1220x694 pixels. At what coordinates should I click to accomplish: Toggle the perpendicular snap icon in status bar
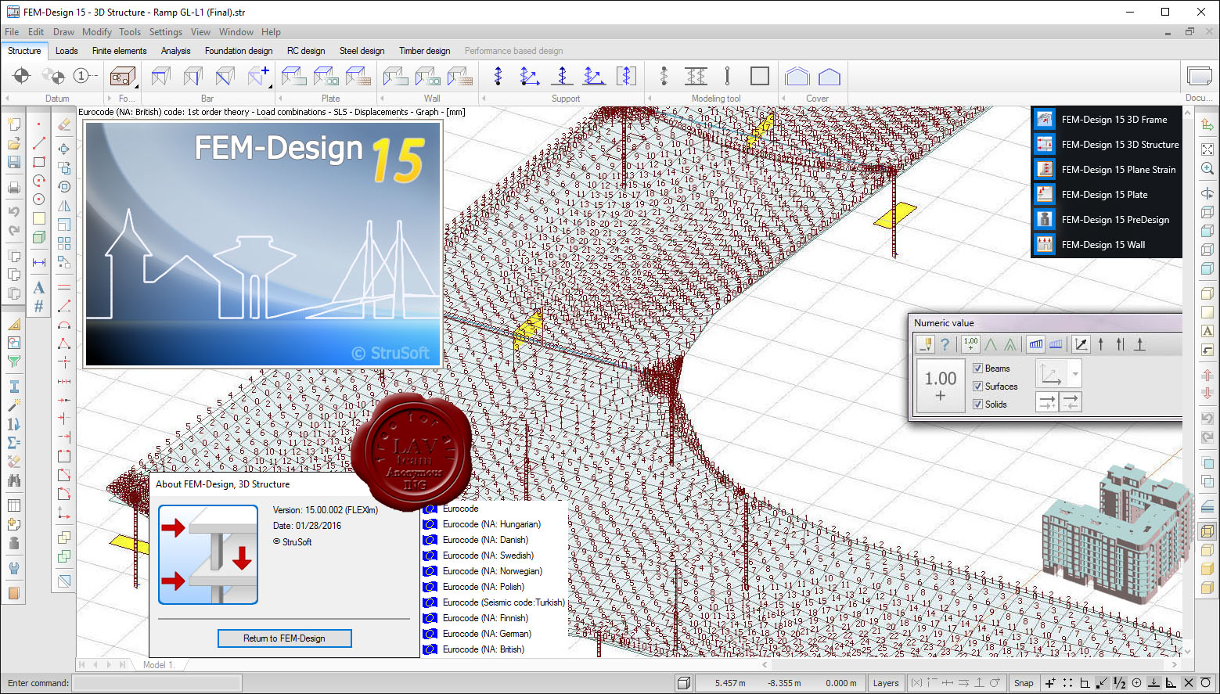tap(1171, 683)
